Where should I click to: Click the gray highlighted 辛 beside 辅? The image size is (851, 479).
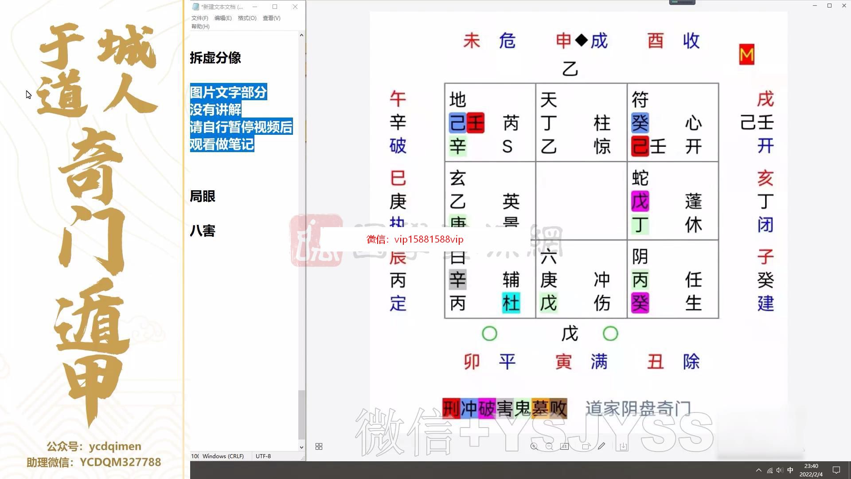[x=458, y=280]
